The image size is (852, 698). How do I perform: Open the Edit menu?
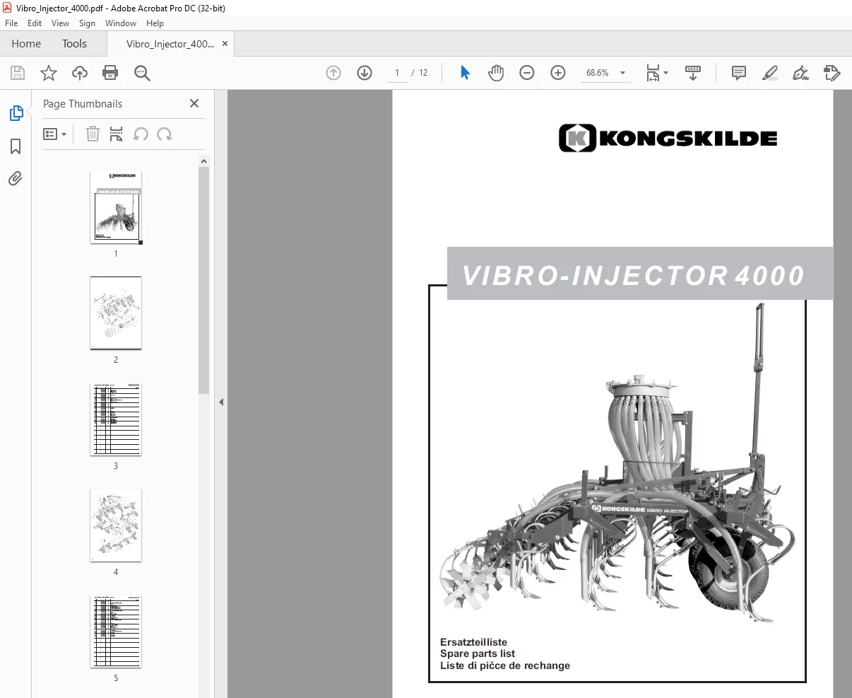click(35, 23)
